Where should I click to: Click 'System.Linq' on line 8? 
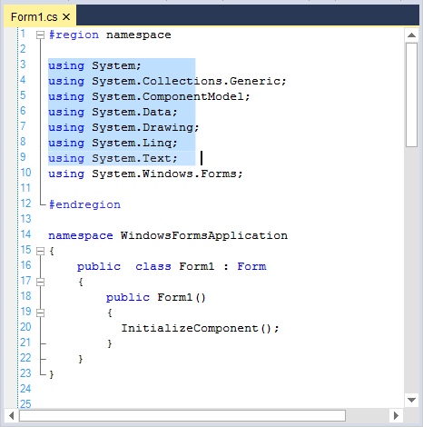[x=132, y=143]
